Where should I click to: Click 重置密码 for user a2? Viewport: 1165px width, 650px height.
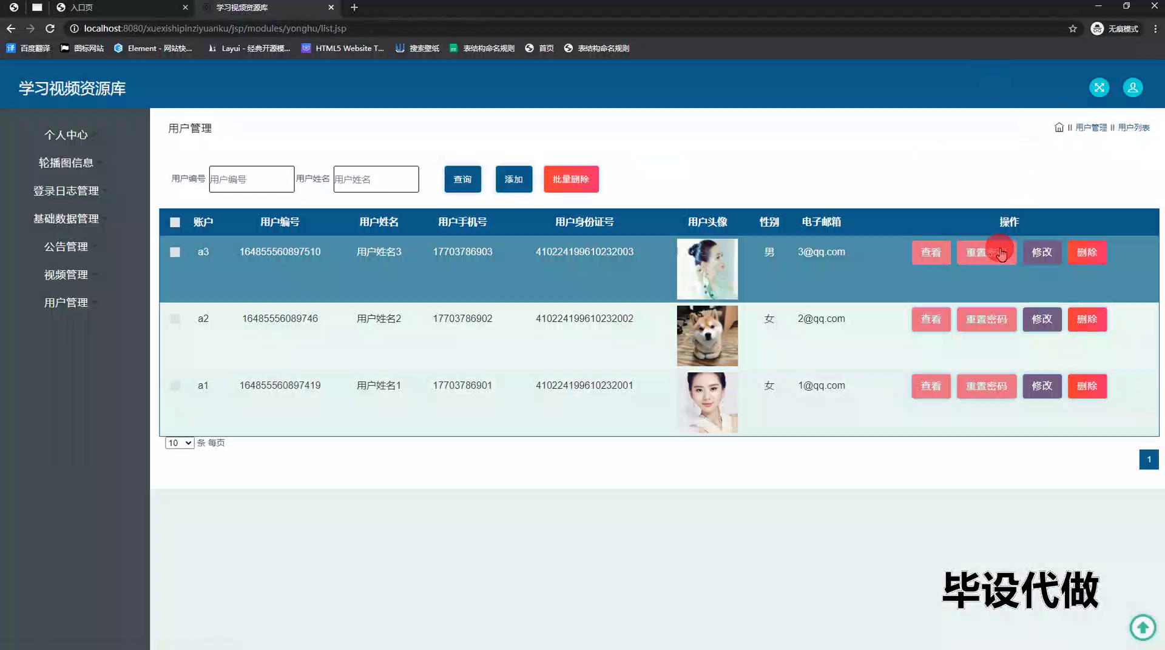[x=987, y=319]
